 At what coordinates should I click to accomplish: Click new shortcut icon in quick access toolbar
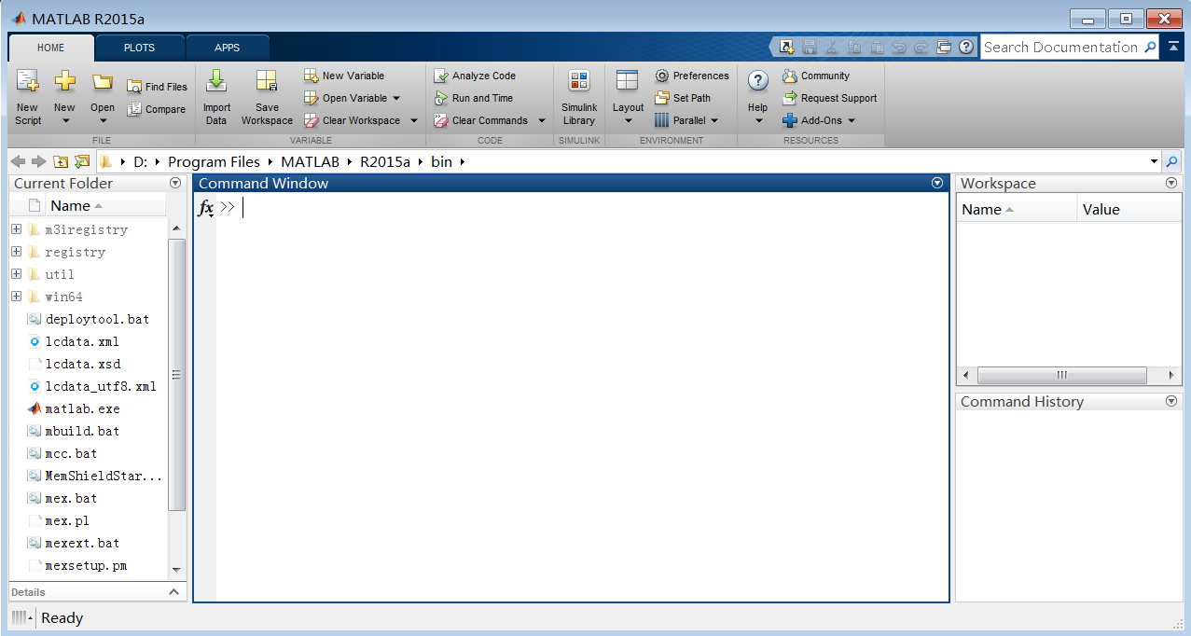(787, 47)
